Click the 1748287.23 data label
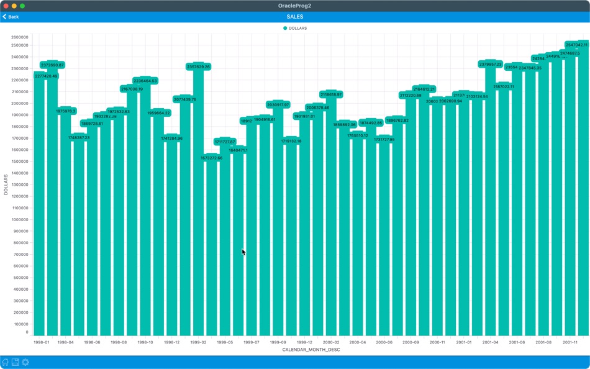Screen dimensions: 590x369 tap(79, 138)
